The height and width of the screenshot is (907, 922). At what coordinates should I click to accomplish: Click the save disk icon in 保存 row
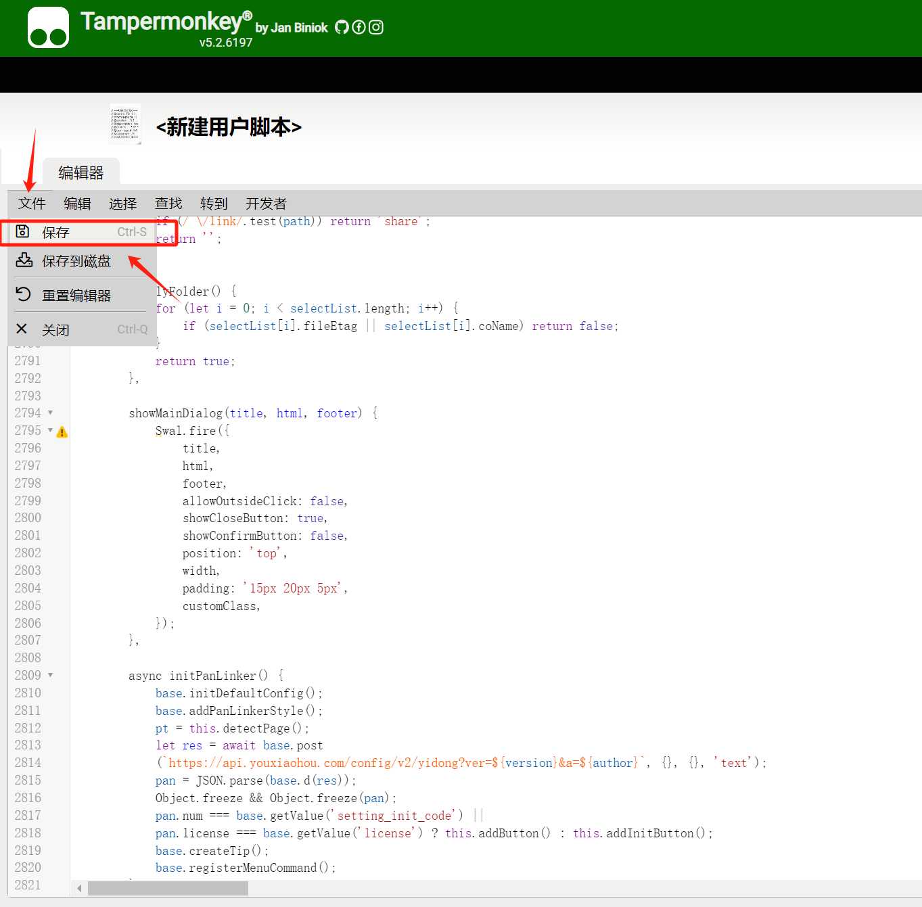click(x=22, y=231)
